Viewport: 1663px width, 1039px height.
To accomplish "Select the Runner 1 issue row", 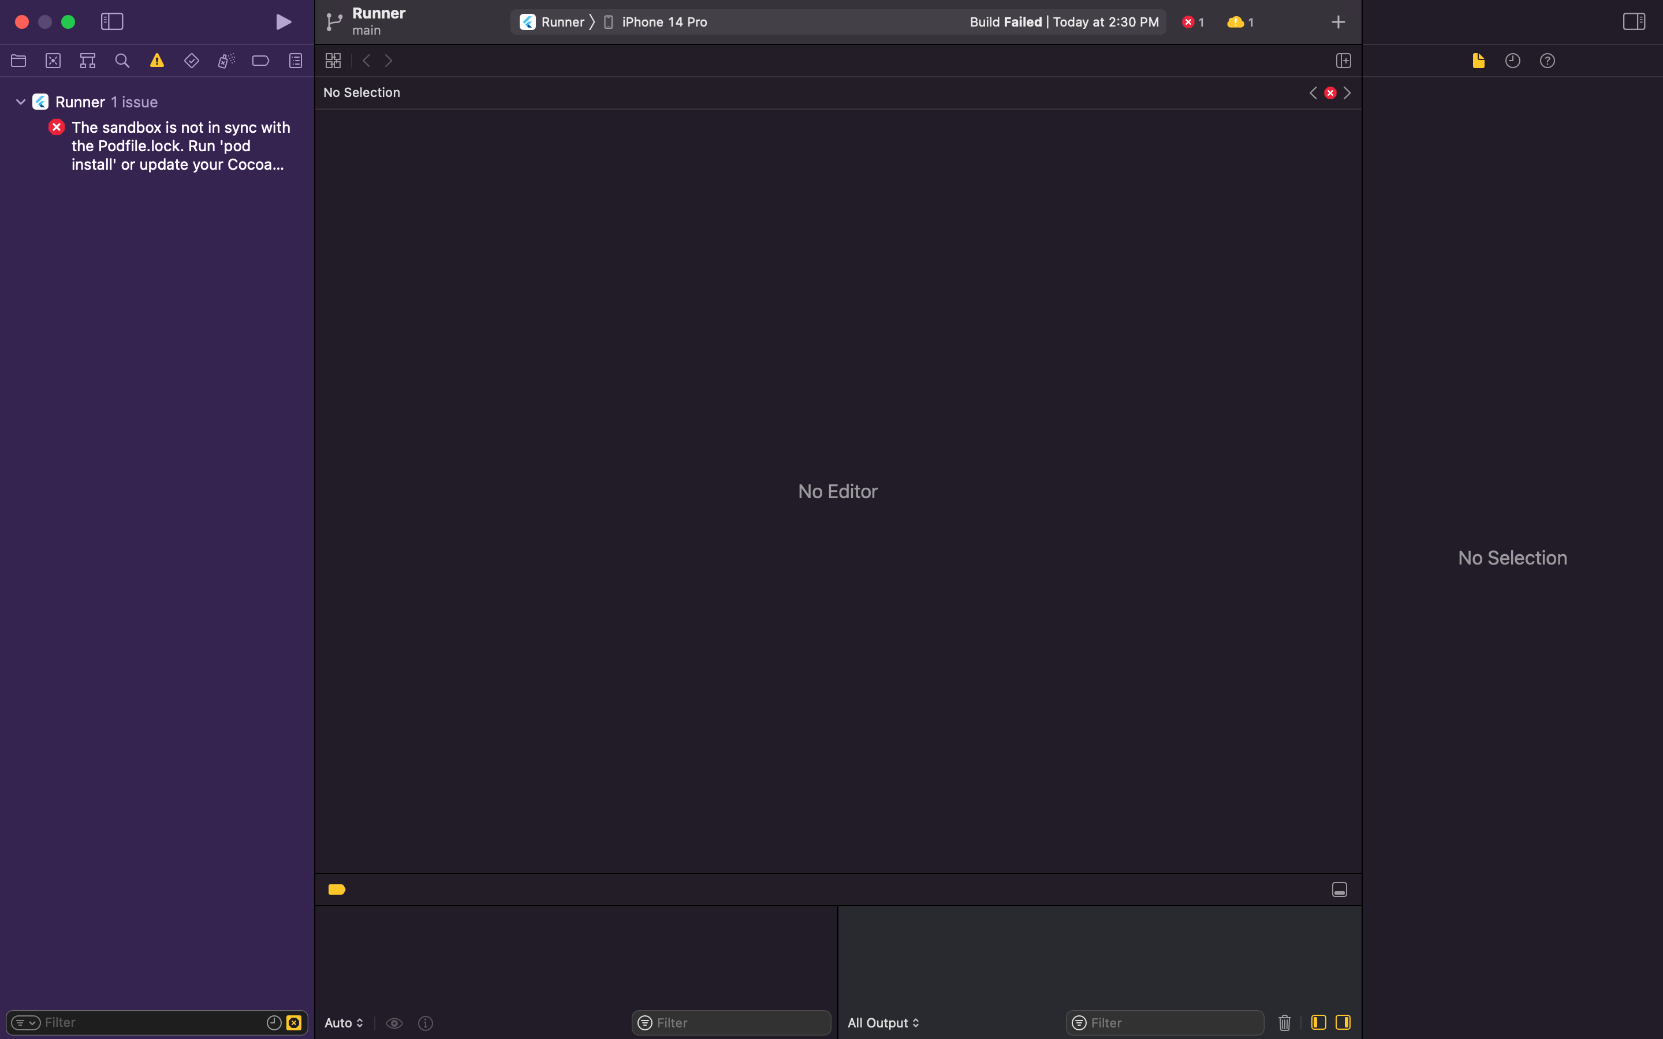I will click(158, 102).
